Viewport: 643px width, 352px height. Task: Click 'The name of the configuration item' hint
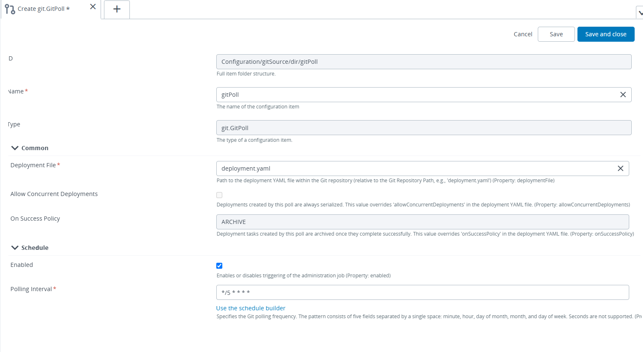click(258, 107)
